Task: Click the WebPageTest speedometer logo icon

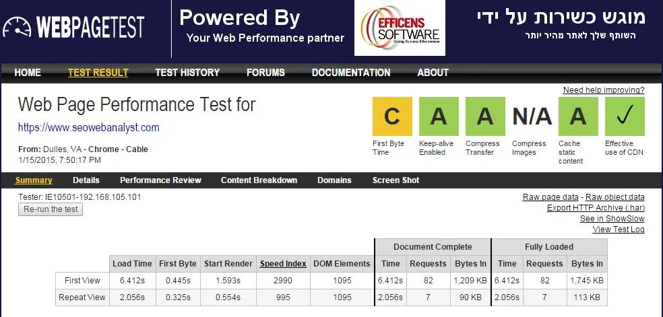Action: tap(16, 27)
